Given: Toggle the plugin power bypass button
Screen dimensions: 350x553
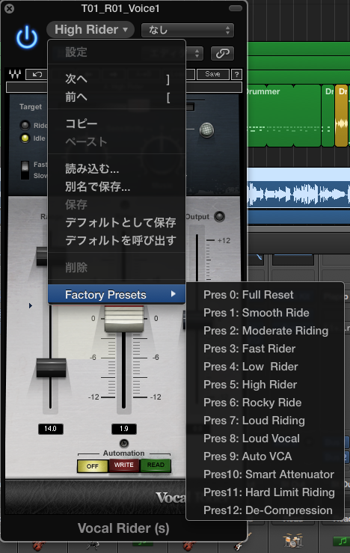Looking at the screenshot, I should [27, 37].
